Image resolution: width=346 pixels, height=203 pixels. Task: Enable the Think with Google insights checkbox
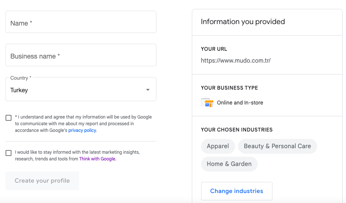tap(9, 153)
